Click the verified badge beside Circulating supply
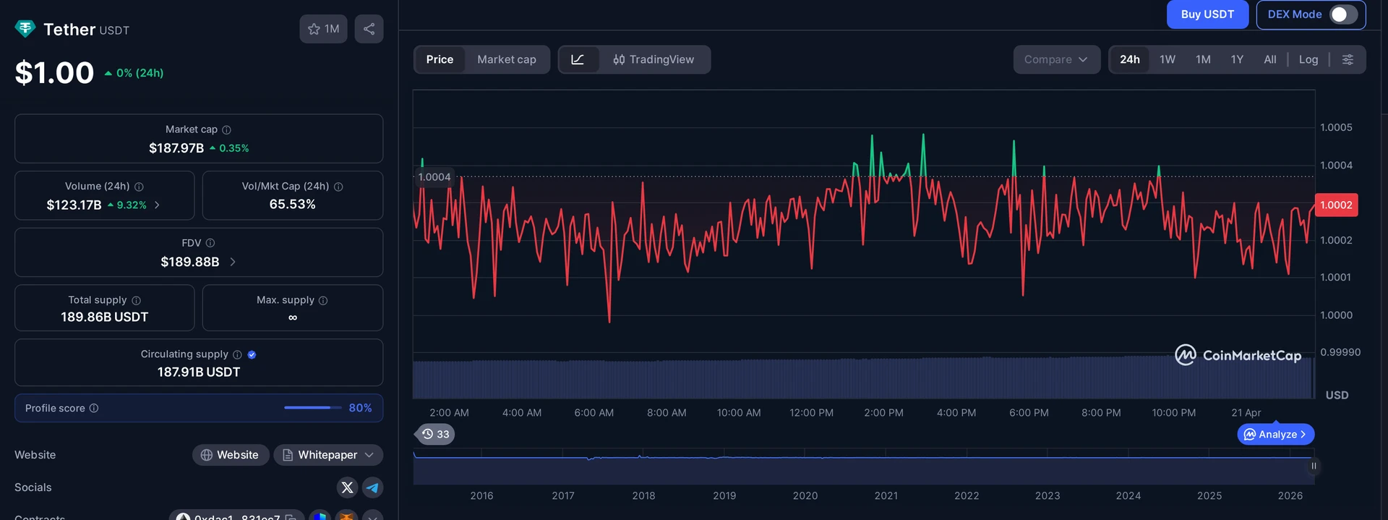Image resolution: width=1388 pixels, height=520 pixels. [x=252, y=354]
